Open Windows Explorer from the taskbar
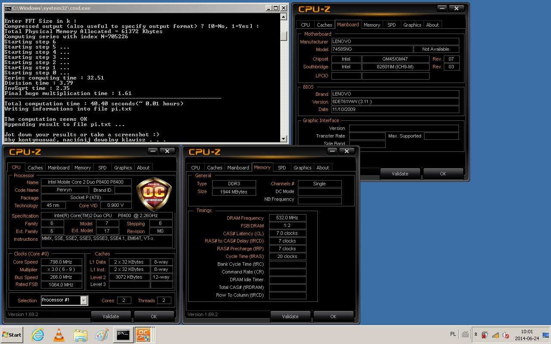The width and height of the screenshot is (551, 344). [80, 335]
